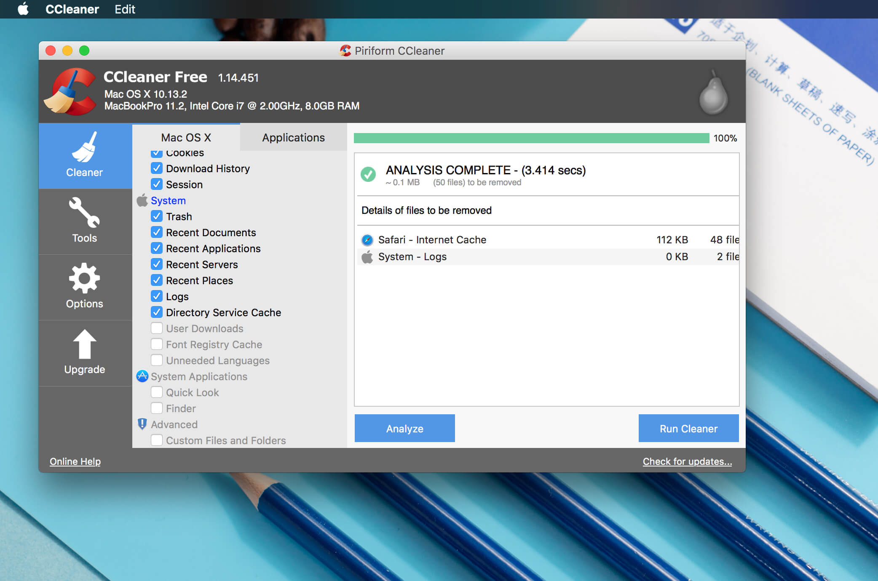This screenshot has height=581, width=878.
Task: Uncheck the Recent Applications checkbox
Action: 157,248
